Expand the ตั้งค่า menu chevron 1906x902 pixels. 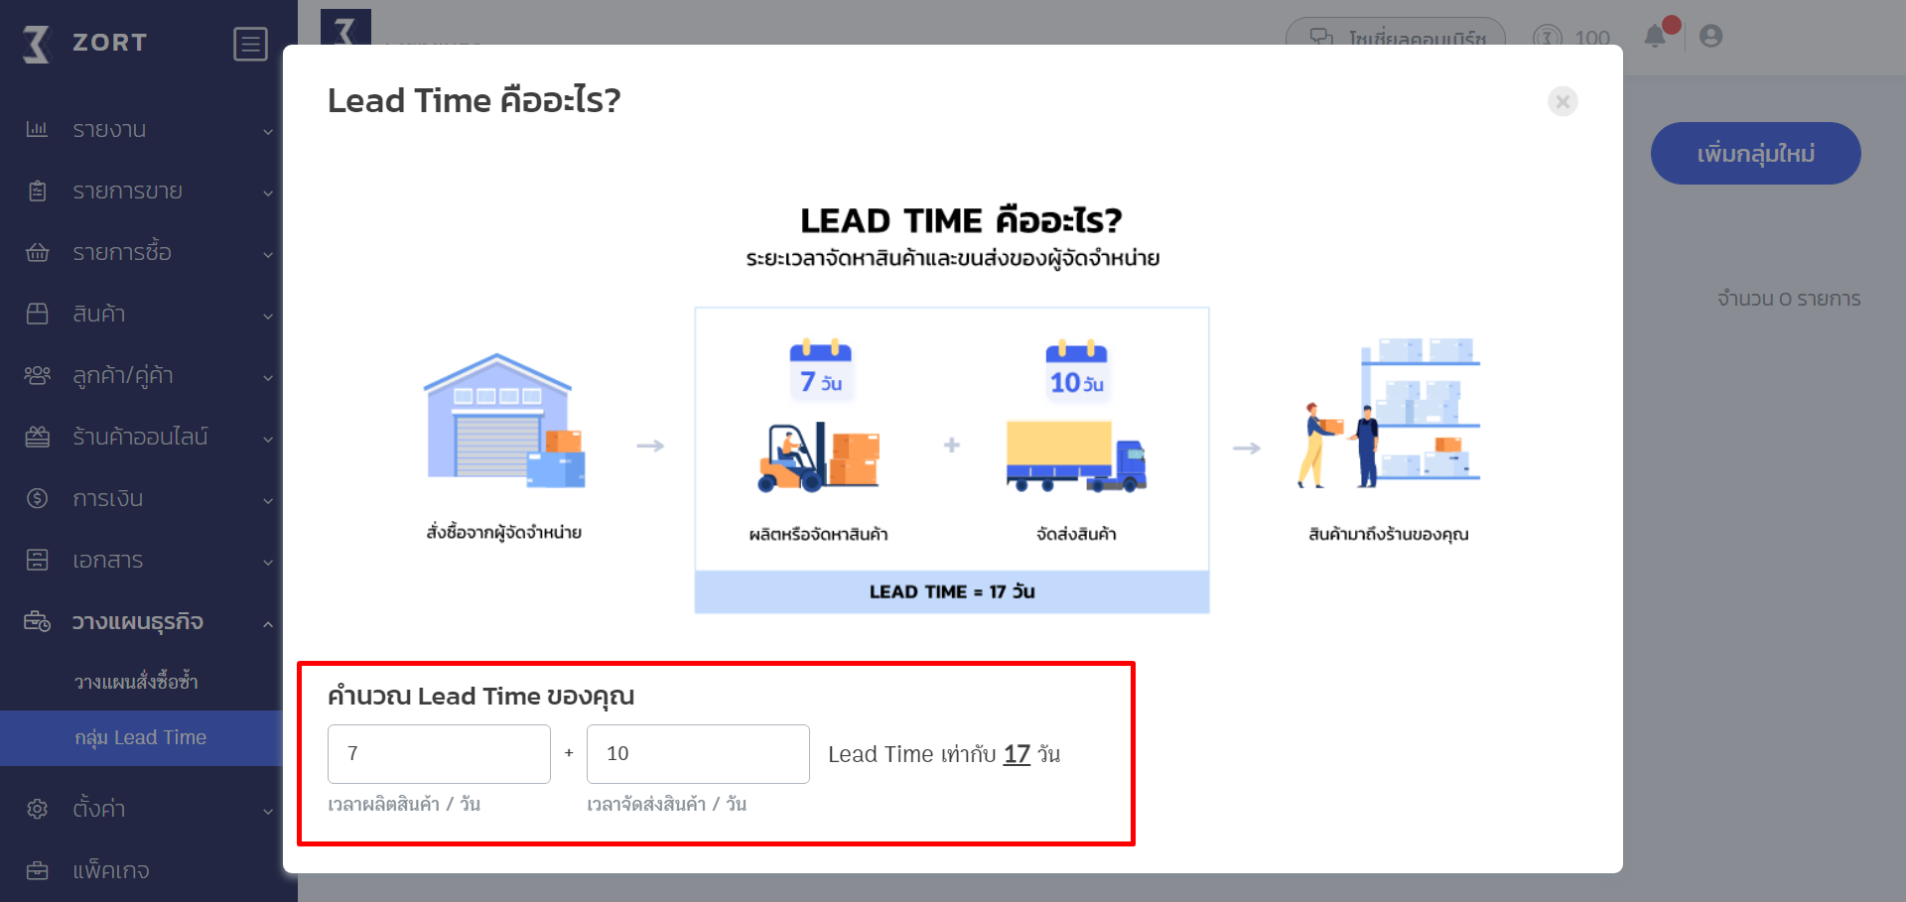(268, 811)
